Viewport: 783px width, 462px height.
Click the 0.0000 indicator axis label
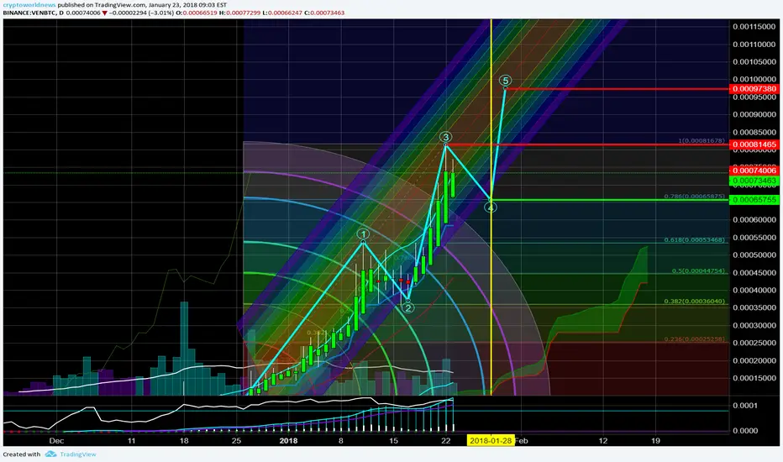pyautogui.click(x=745, y=431)
